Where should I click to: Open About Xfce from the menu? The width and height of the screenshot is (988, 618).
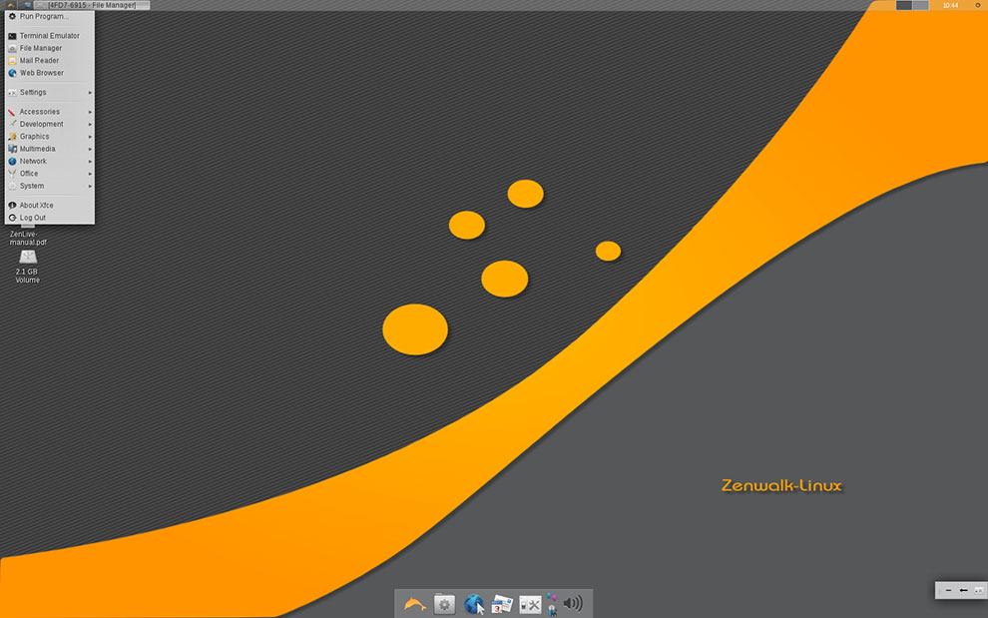tap(50, 206)
